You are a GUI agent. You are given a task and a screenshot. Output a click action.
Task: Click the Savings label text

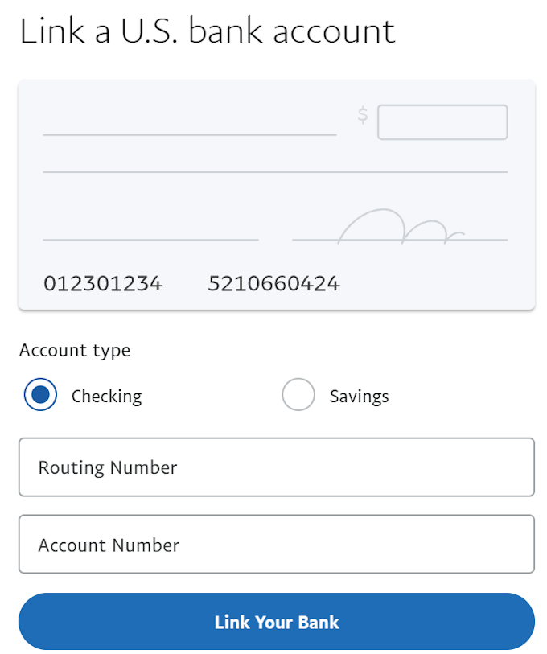[359, 395]
